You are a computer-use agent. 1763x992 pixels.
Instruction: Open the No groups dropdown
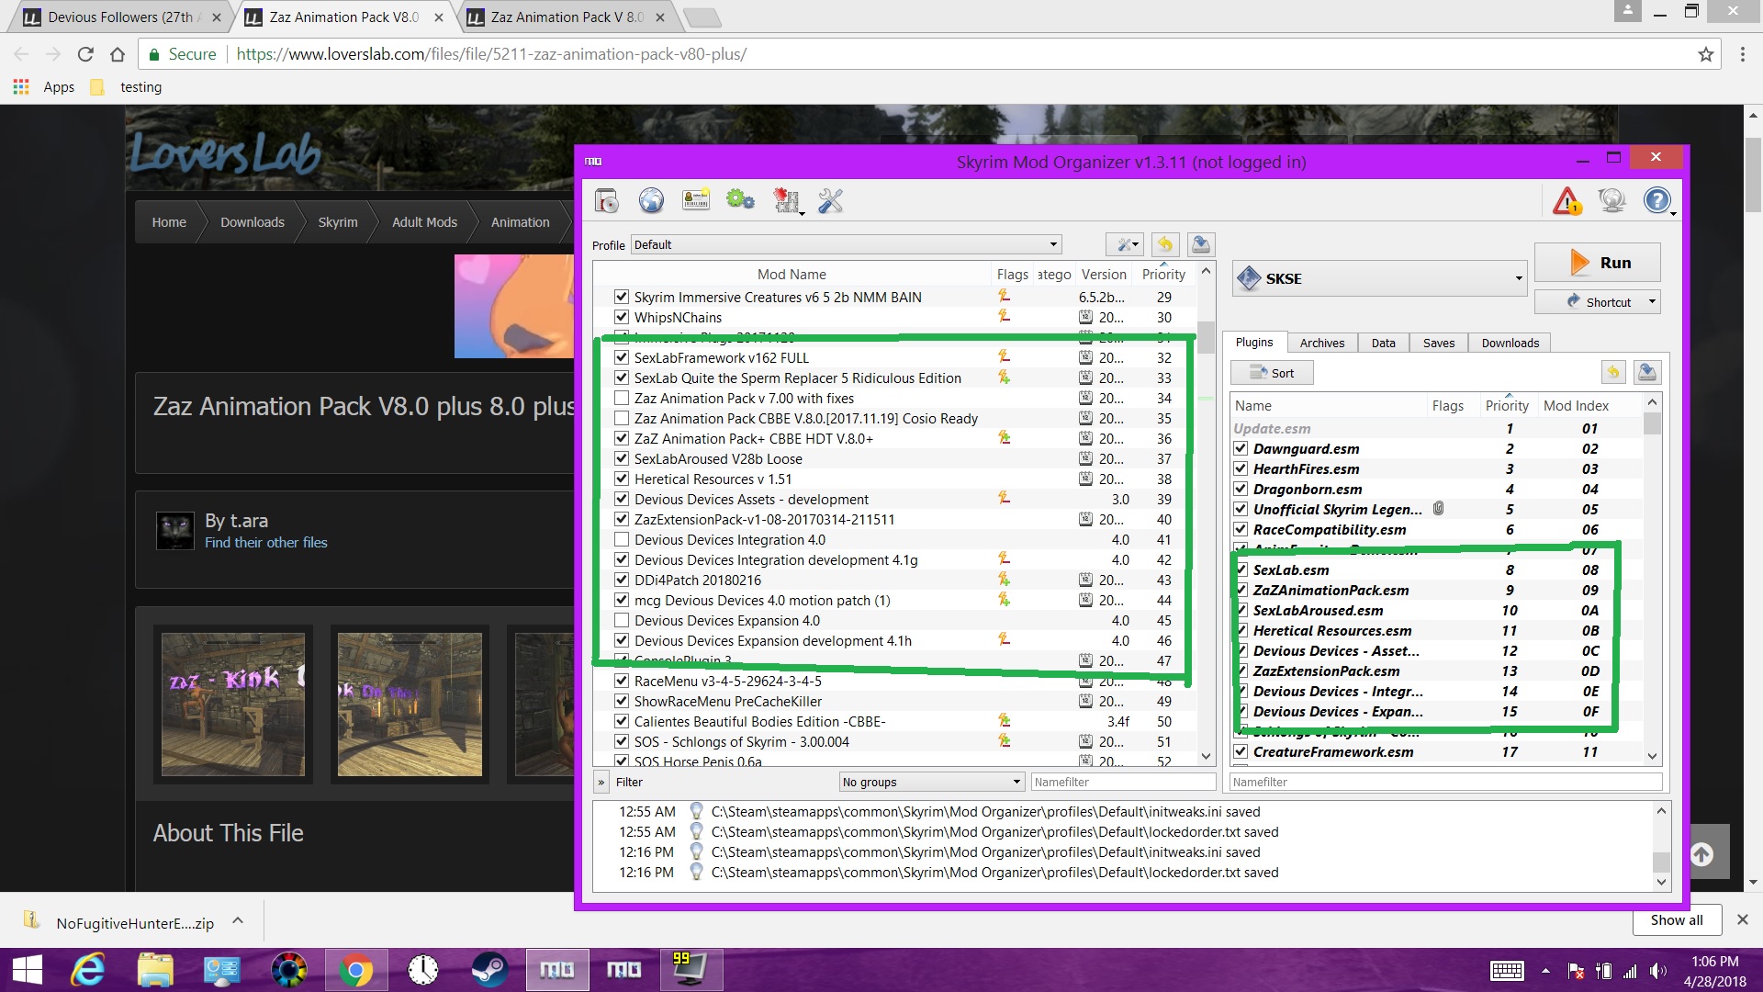[x=931, y=783]
